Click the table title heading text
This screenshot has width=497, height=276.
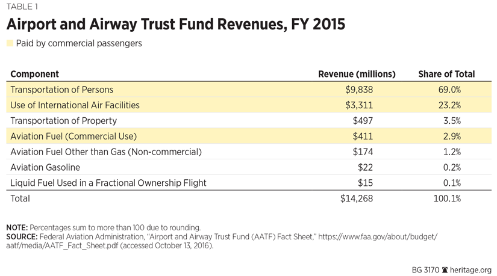tap(176, 25)
